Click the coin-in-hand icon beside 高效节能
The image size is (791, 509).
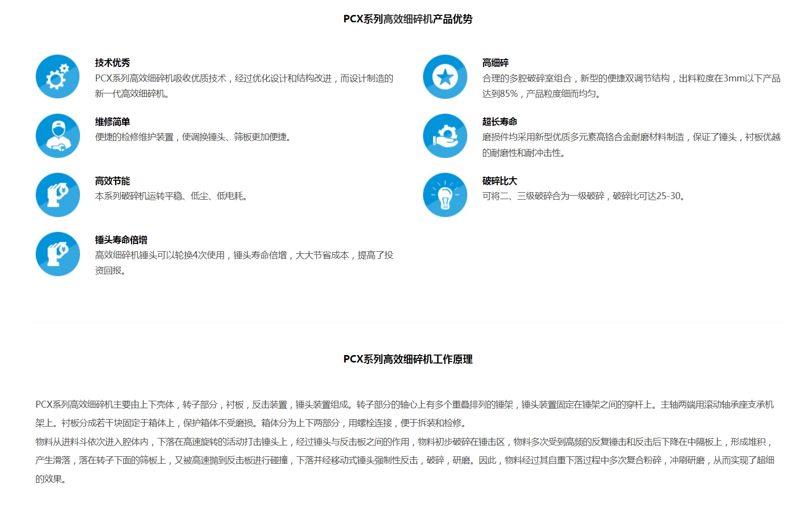tap(58, 195)
